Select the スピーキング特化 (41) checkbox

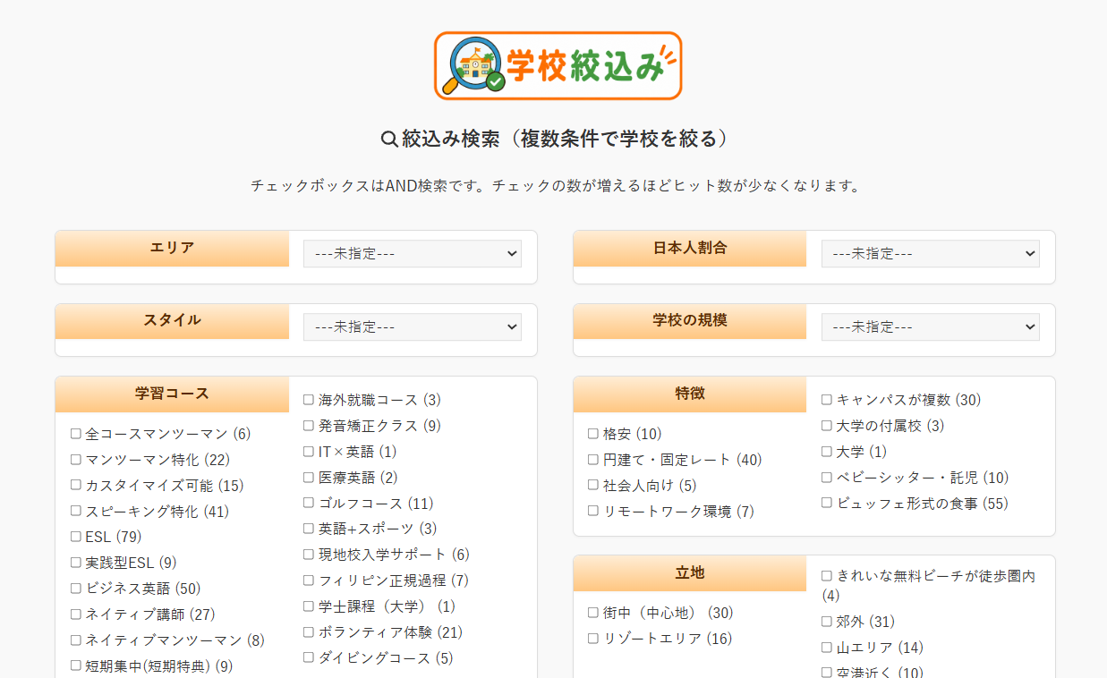tap(76, 512)
